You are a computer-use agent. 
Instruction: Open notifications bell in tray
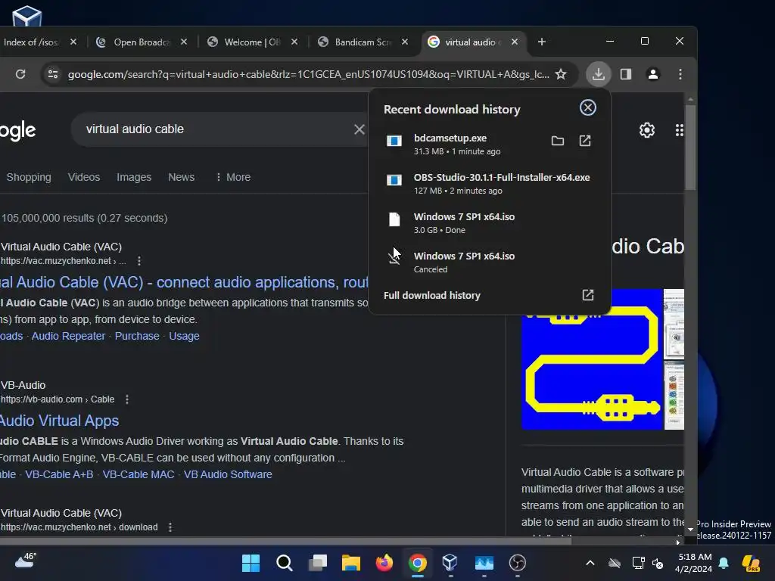[x=724, y=563]
